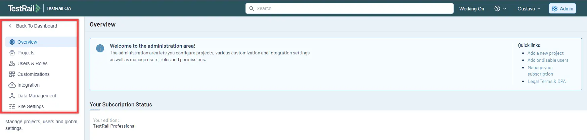Click the Overview gear icon in sidebar
The image size is (587, 140).
pyautogui.click(x=12, y=42)
